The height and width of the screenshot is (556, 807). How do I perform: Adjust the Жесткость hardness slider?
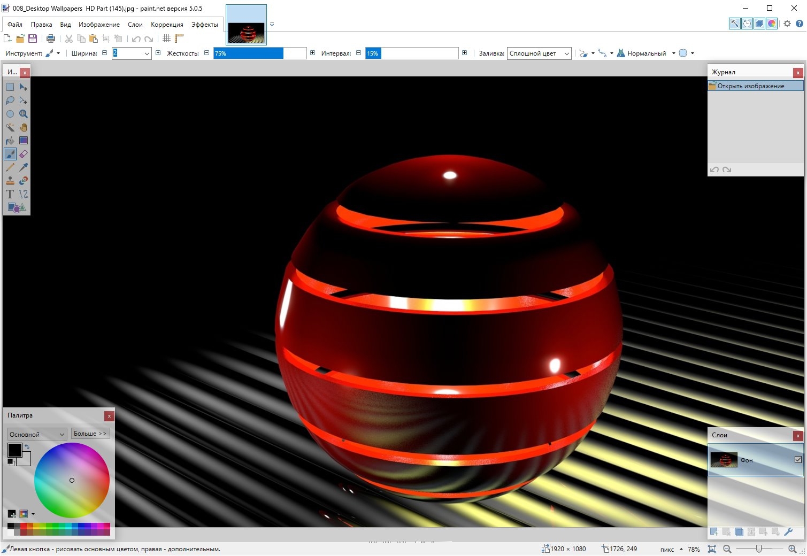pyautogui.click(x=260, y=53)
